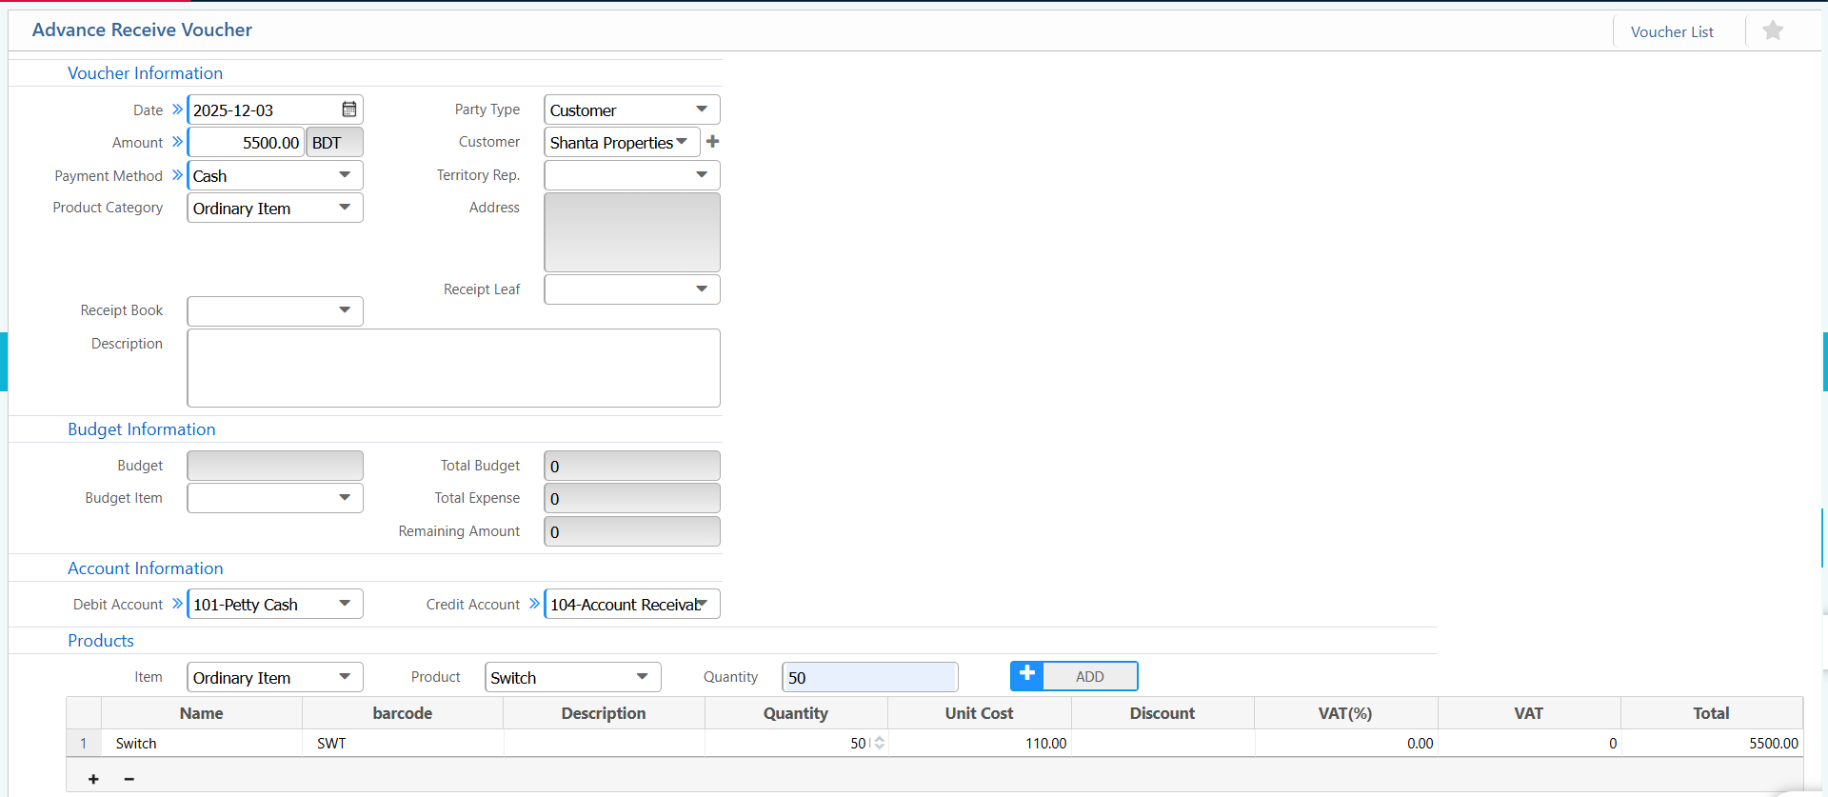The height and width of the screenshot is (797, 1828).
Task: Open the Debit Account dropdown
Action: [345, 604]
